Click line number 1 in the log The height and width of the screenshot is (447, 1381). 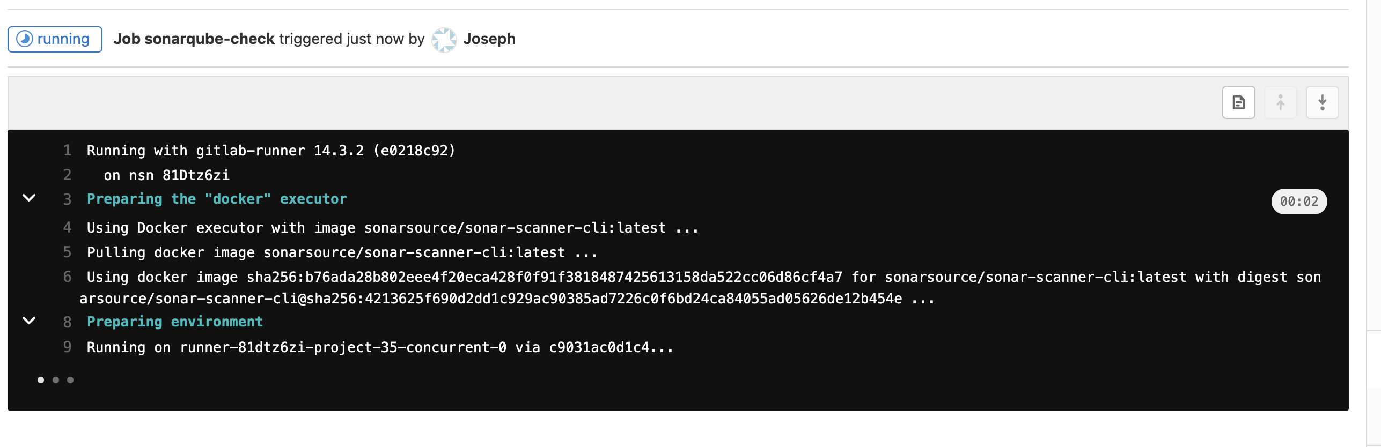(67, 151)
